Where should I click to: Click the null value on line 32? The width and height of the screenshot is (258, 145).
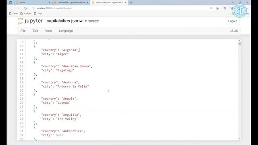click(59, 135)
